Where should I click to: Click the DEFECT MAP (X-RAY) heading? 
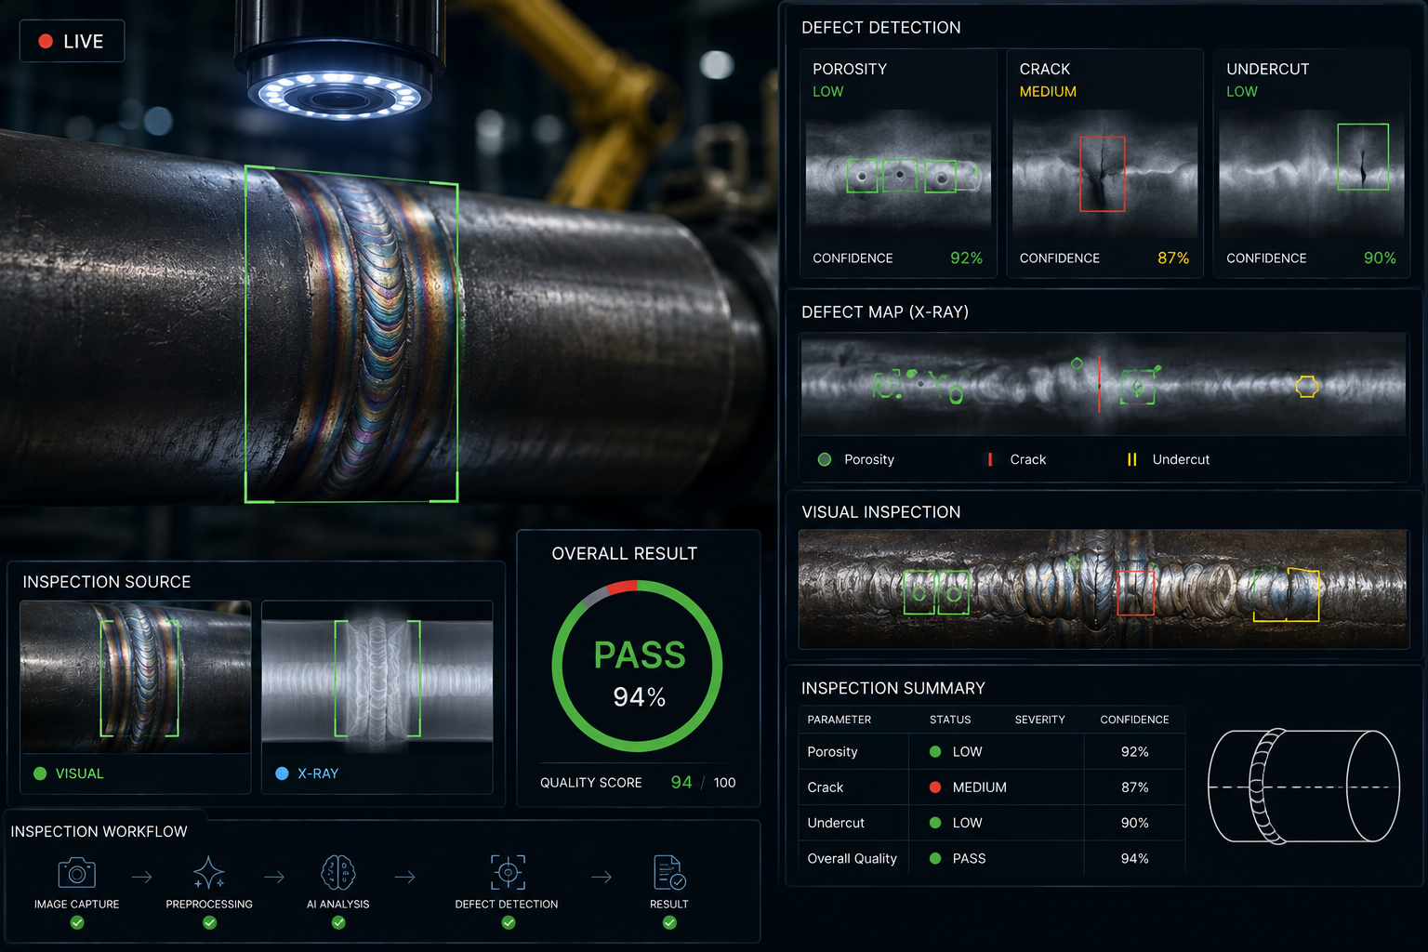pos(885,311)
